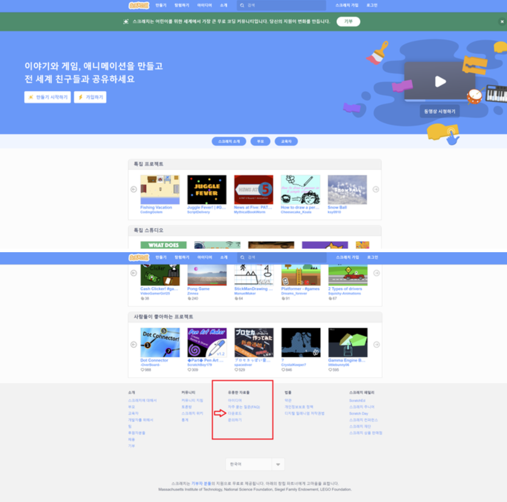Open author CodingGolem's profile link

151,212
